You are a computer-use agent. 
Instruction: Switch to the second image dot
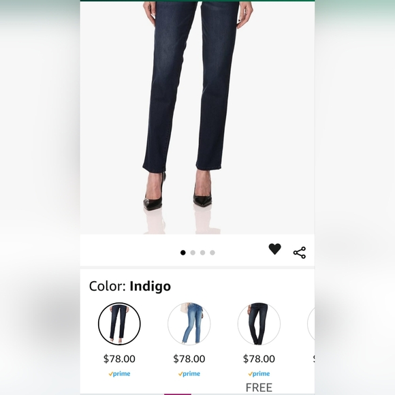pyautogui.click(x=193, y=253)
